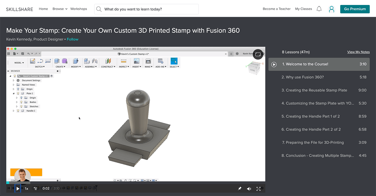Open the Browse dropdown in navigation
The image size is (376, 196).
[60, 9]
